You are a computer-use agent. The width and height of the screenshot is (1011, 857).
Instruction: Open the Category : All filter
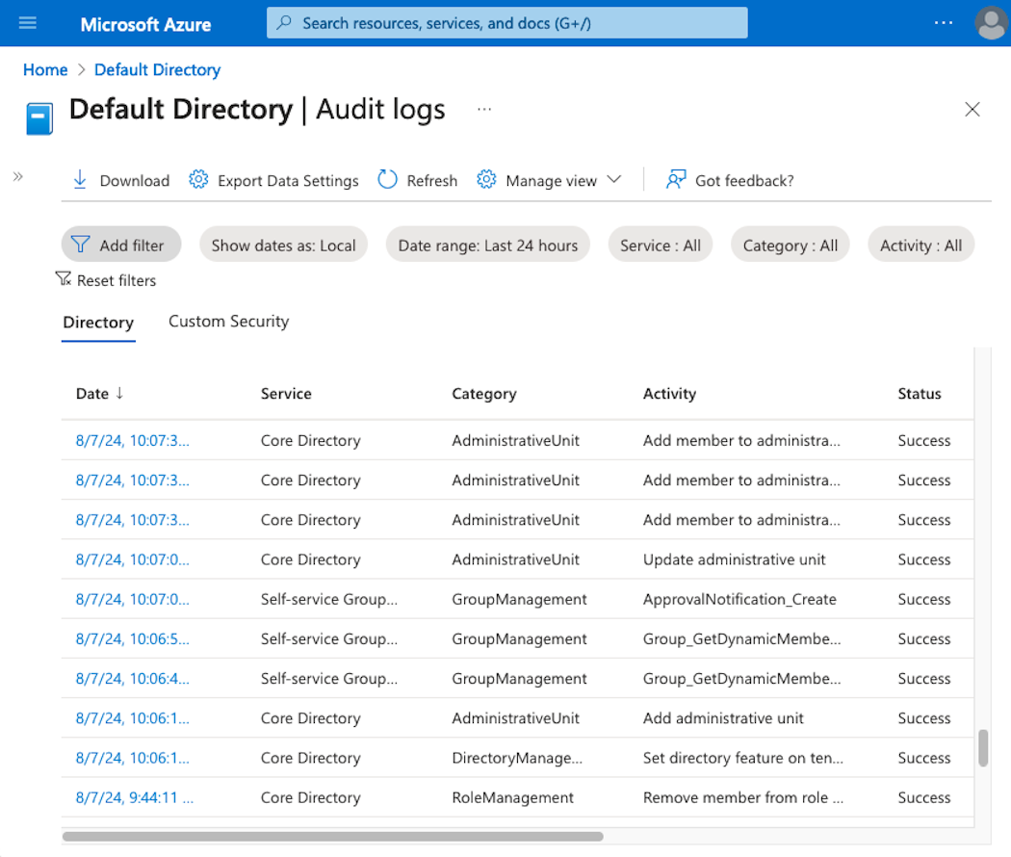790,245
